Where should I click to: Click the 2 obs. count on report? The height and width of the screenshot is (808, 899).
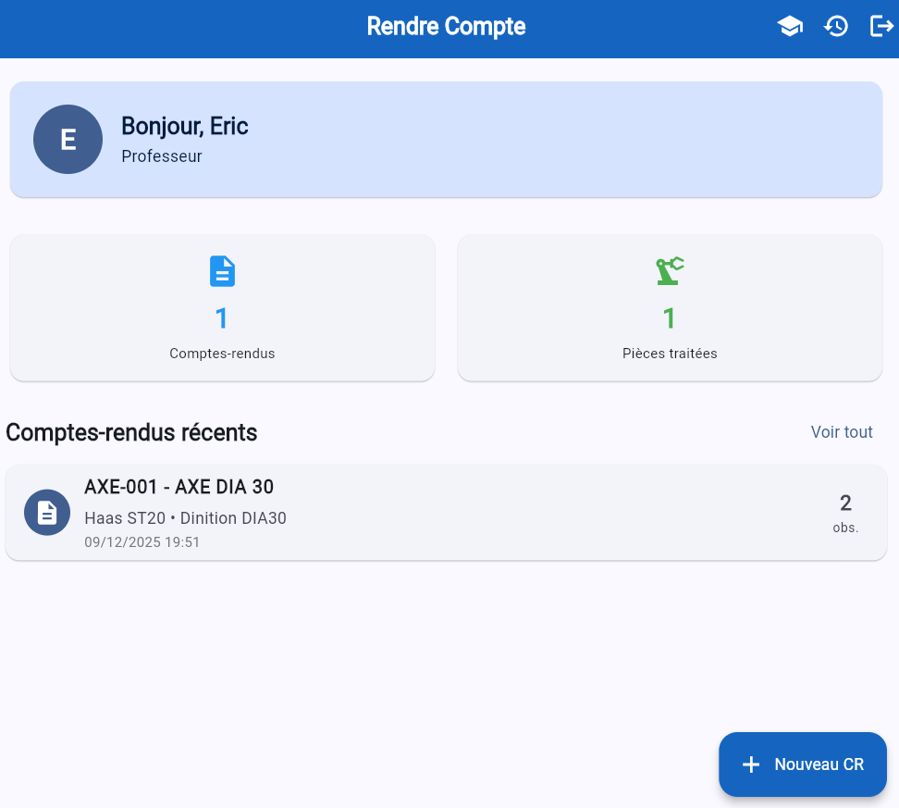[x=845, y=513]
